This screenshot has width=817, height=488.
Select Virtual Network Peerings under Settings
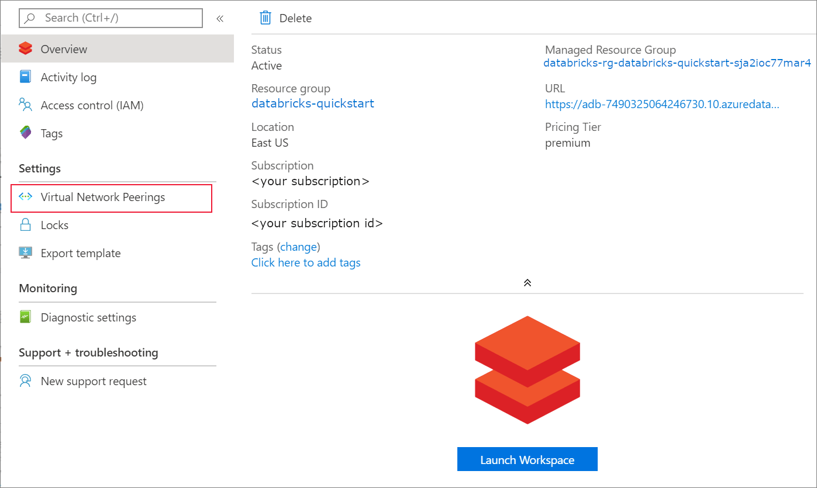pos(104,198)
